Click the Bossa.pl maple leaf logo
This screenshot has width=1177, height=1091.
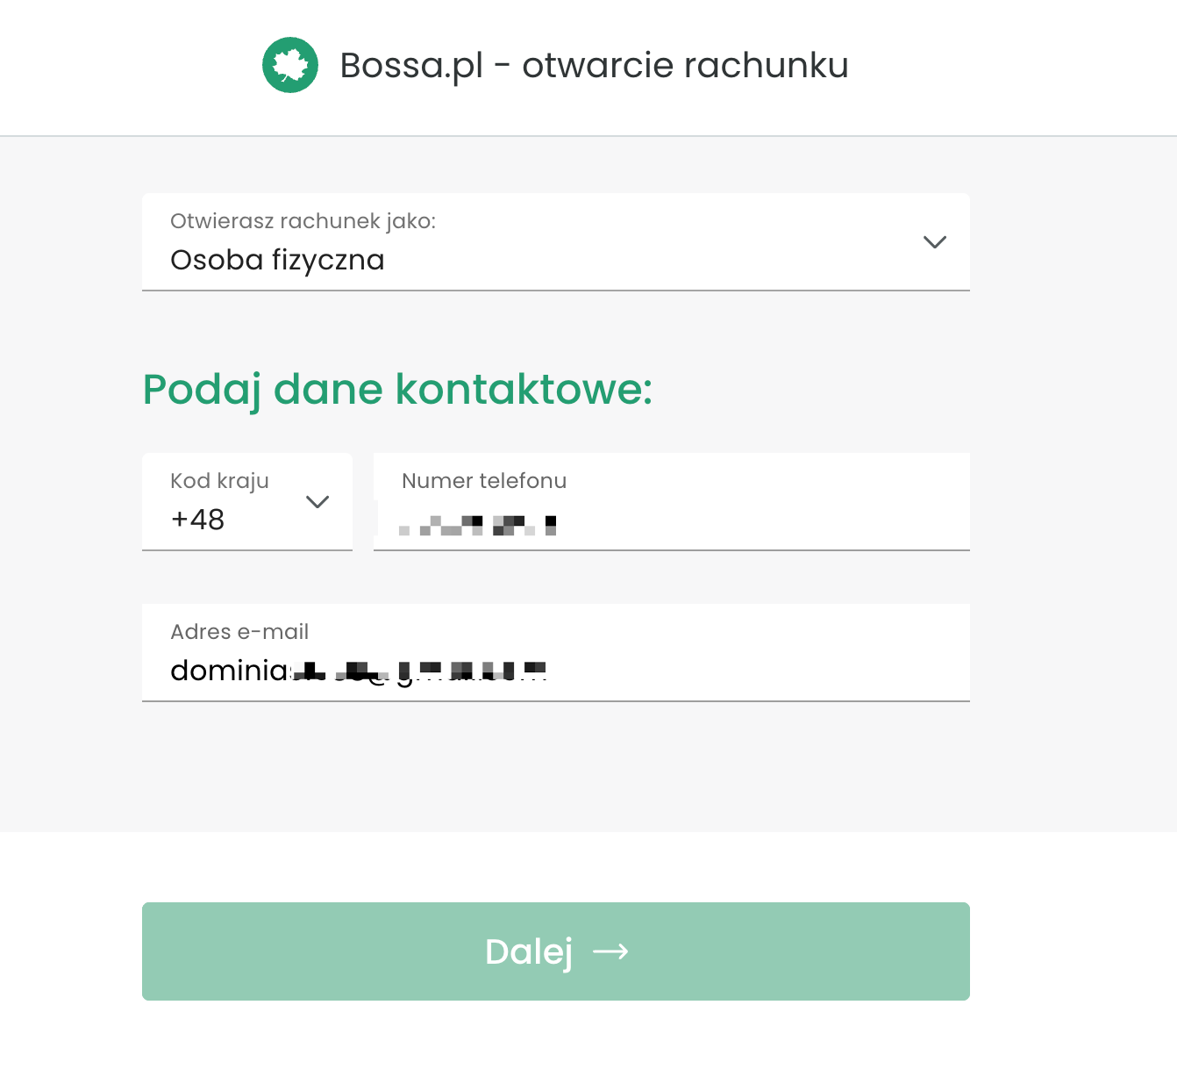click(290, 65)
